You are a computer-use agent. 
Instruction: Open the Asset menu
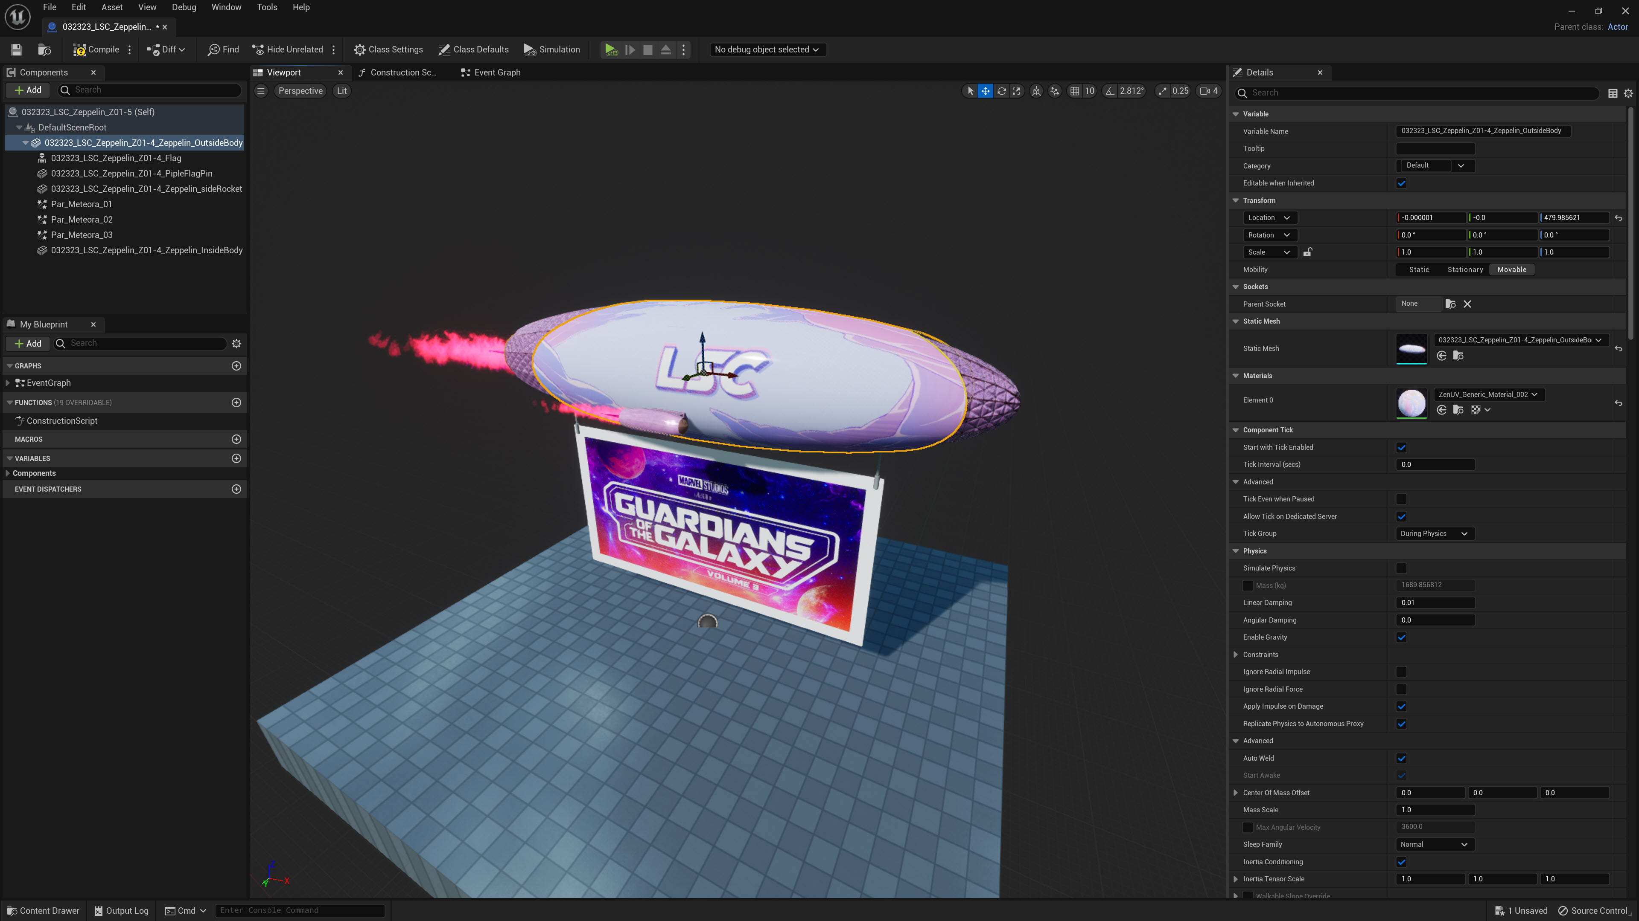click(111, 7)
